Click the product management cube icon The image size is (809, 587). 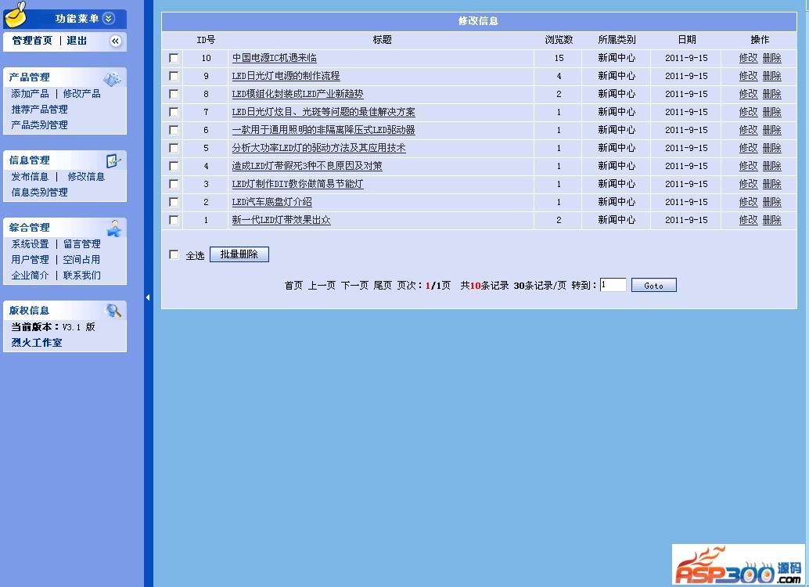click(x=112, y=78)
